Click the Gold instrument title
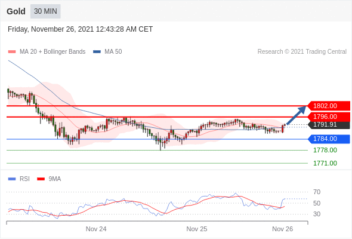 coord(16,11)
